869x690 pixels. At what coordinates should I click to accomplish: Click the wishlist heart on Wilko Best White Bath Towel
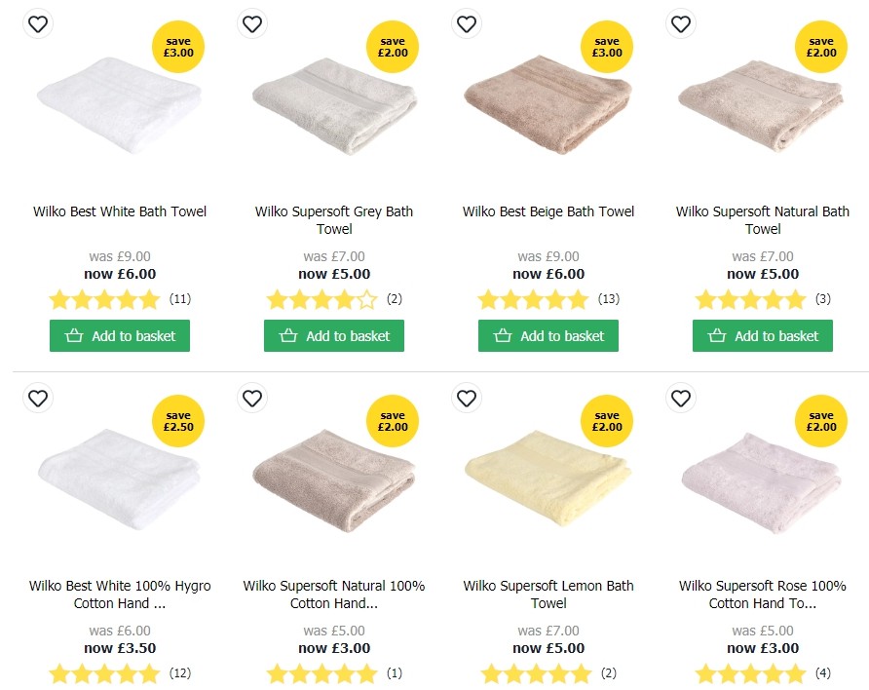pyautogui.click(x=38, y=23)
